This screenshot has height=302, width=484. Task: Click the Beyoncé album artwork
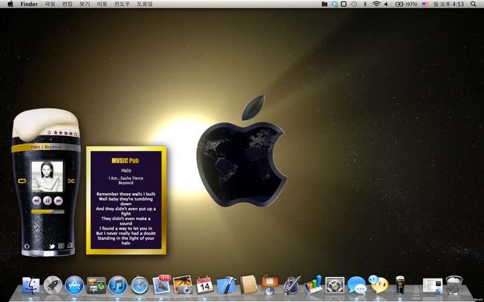click(x=47, y=177)
